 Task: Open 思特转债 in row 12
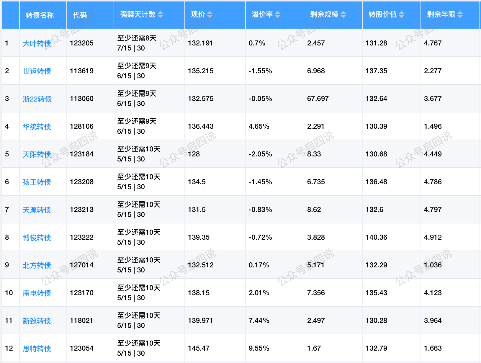click(37, 349)
